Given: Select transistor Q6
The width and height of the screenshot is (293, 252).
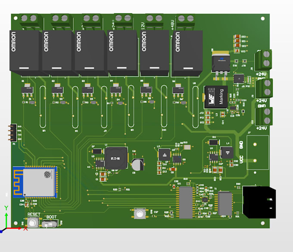Looking at the screenshot, I should (178, 90).
